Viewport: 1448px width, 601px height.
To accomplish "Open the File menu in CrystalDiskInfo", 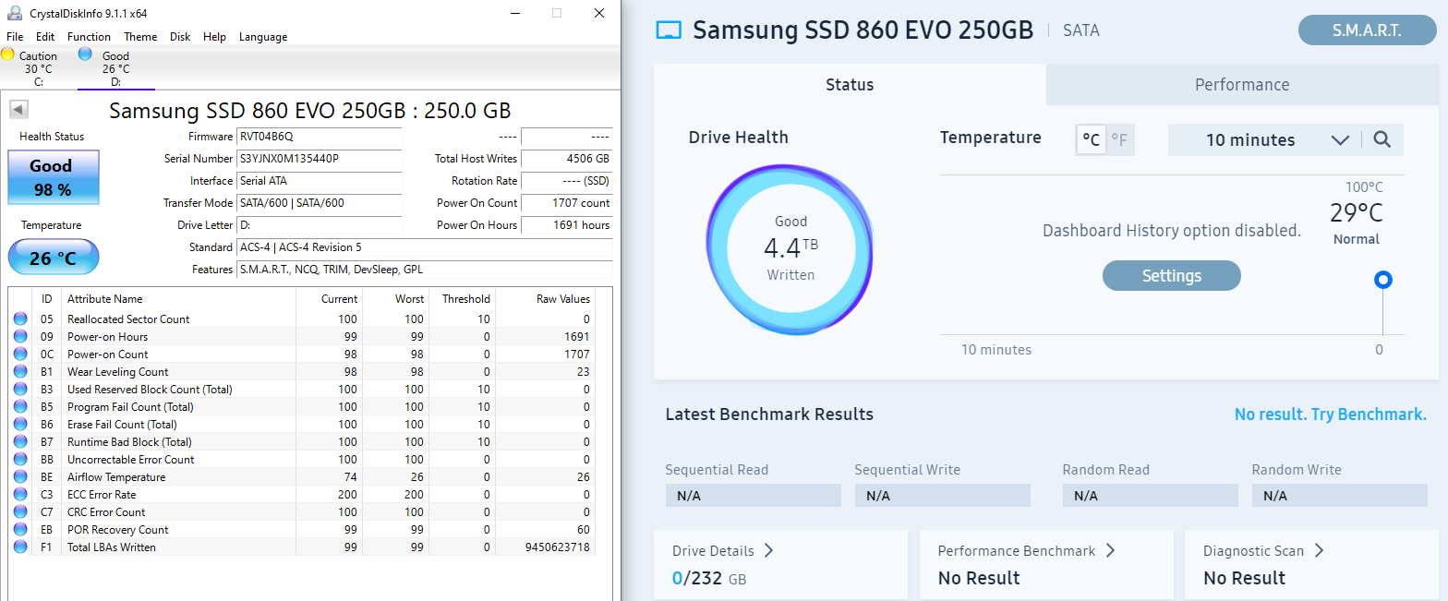I will 15,37.
